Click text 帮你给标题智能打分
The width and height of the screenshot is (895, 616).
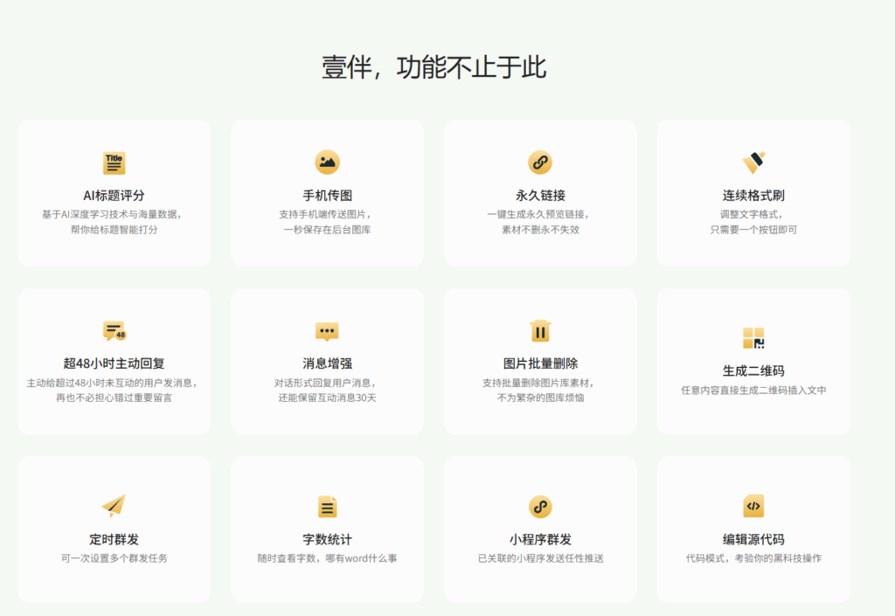coord(114,229)
